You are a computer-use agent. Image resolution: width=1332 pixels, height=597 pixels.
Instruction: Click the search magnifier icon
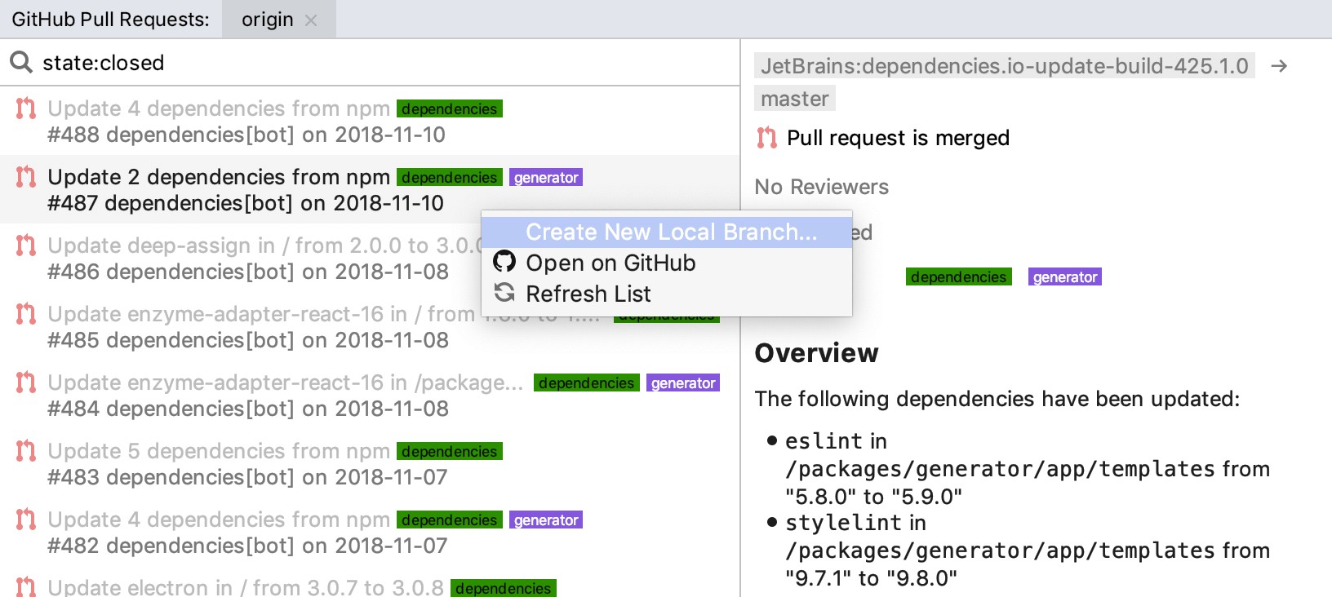pyautogui.click(x=20, y=62)
